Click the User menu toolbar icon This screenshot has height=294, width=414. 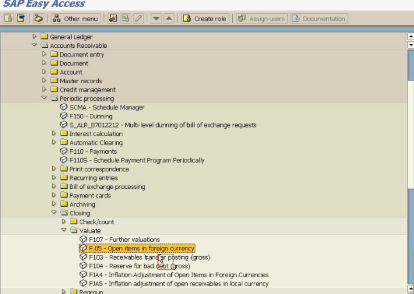click(x=9, y=19)
